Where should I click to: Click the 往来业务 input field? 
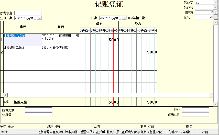click(195, 114)
